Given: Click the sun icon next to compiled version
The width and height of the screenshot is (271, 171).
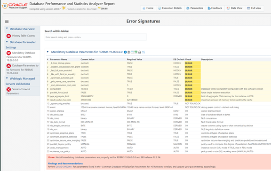Looking at the screenshot, I should tap(64, 8).
